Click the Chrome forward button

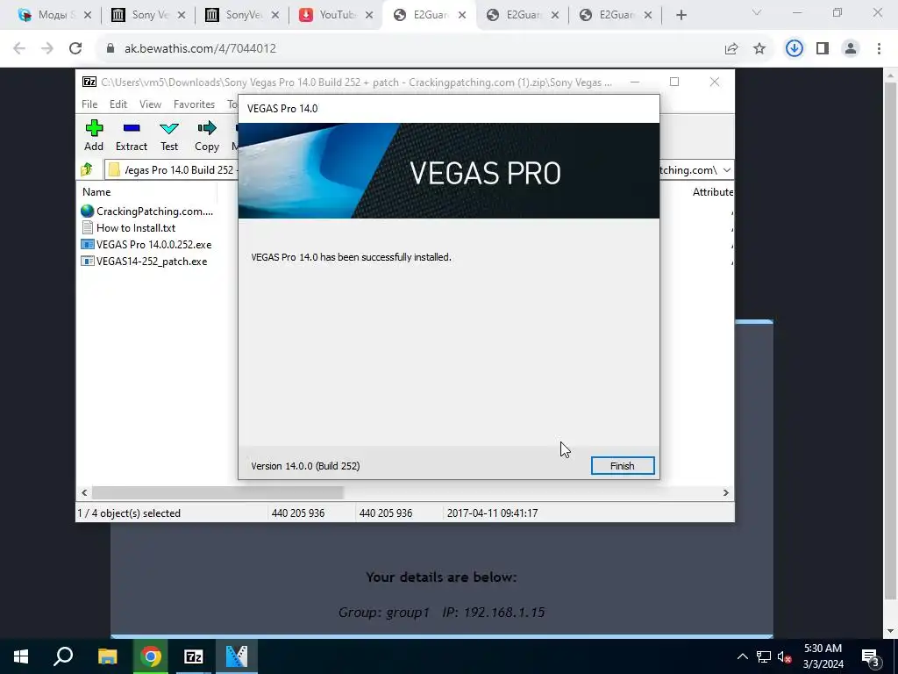pyautogui.click(x=47, y=49)
